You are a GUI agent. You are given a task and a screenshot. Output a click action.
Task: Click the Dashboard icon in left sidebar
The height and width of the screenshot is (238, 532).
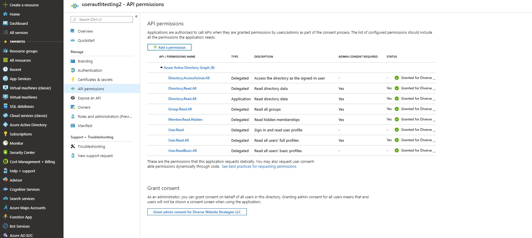5,23
